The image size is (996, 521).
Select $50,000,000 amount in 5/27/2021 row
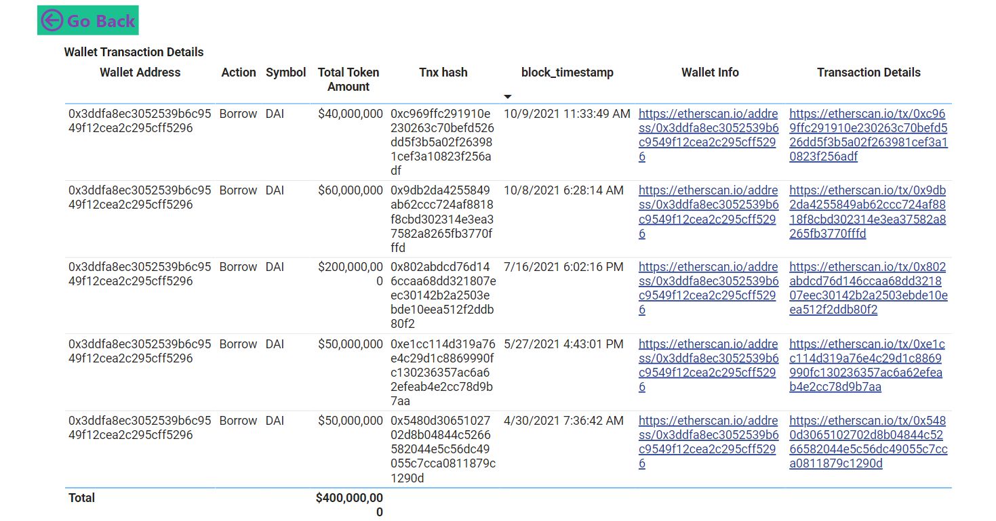point(351,344)
